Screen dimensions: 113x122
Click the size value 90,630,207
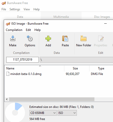[73, 74]
